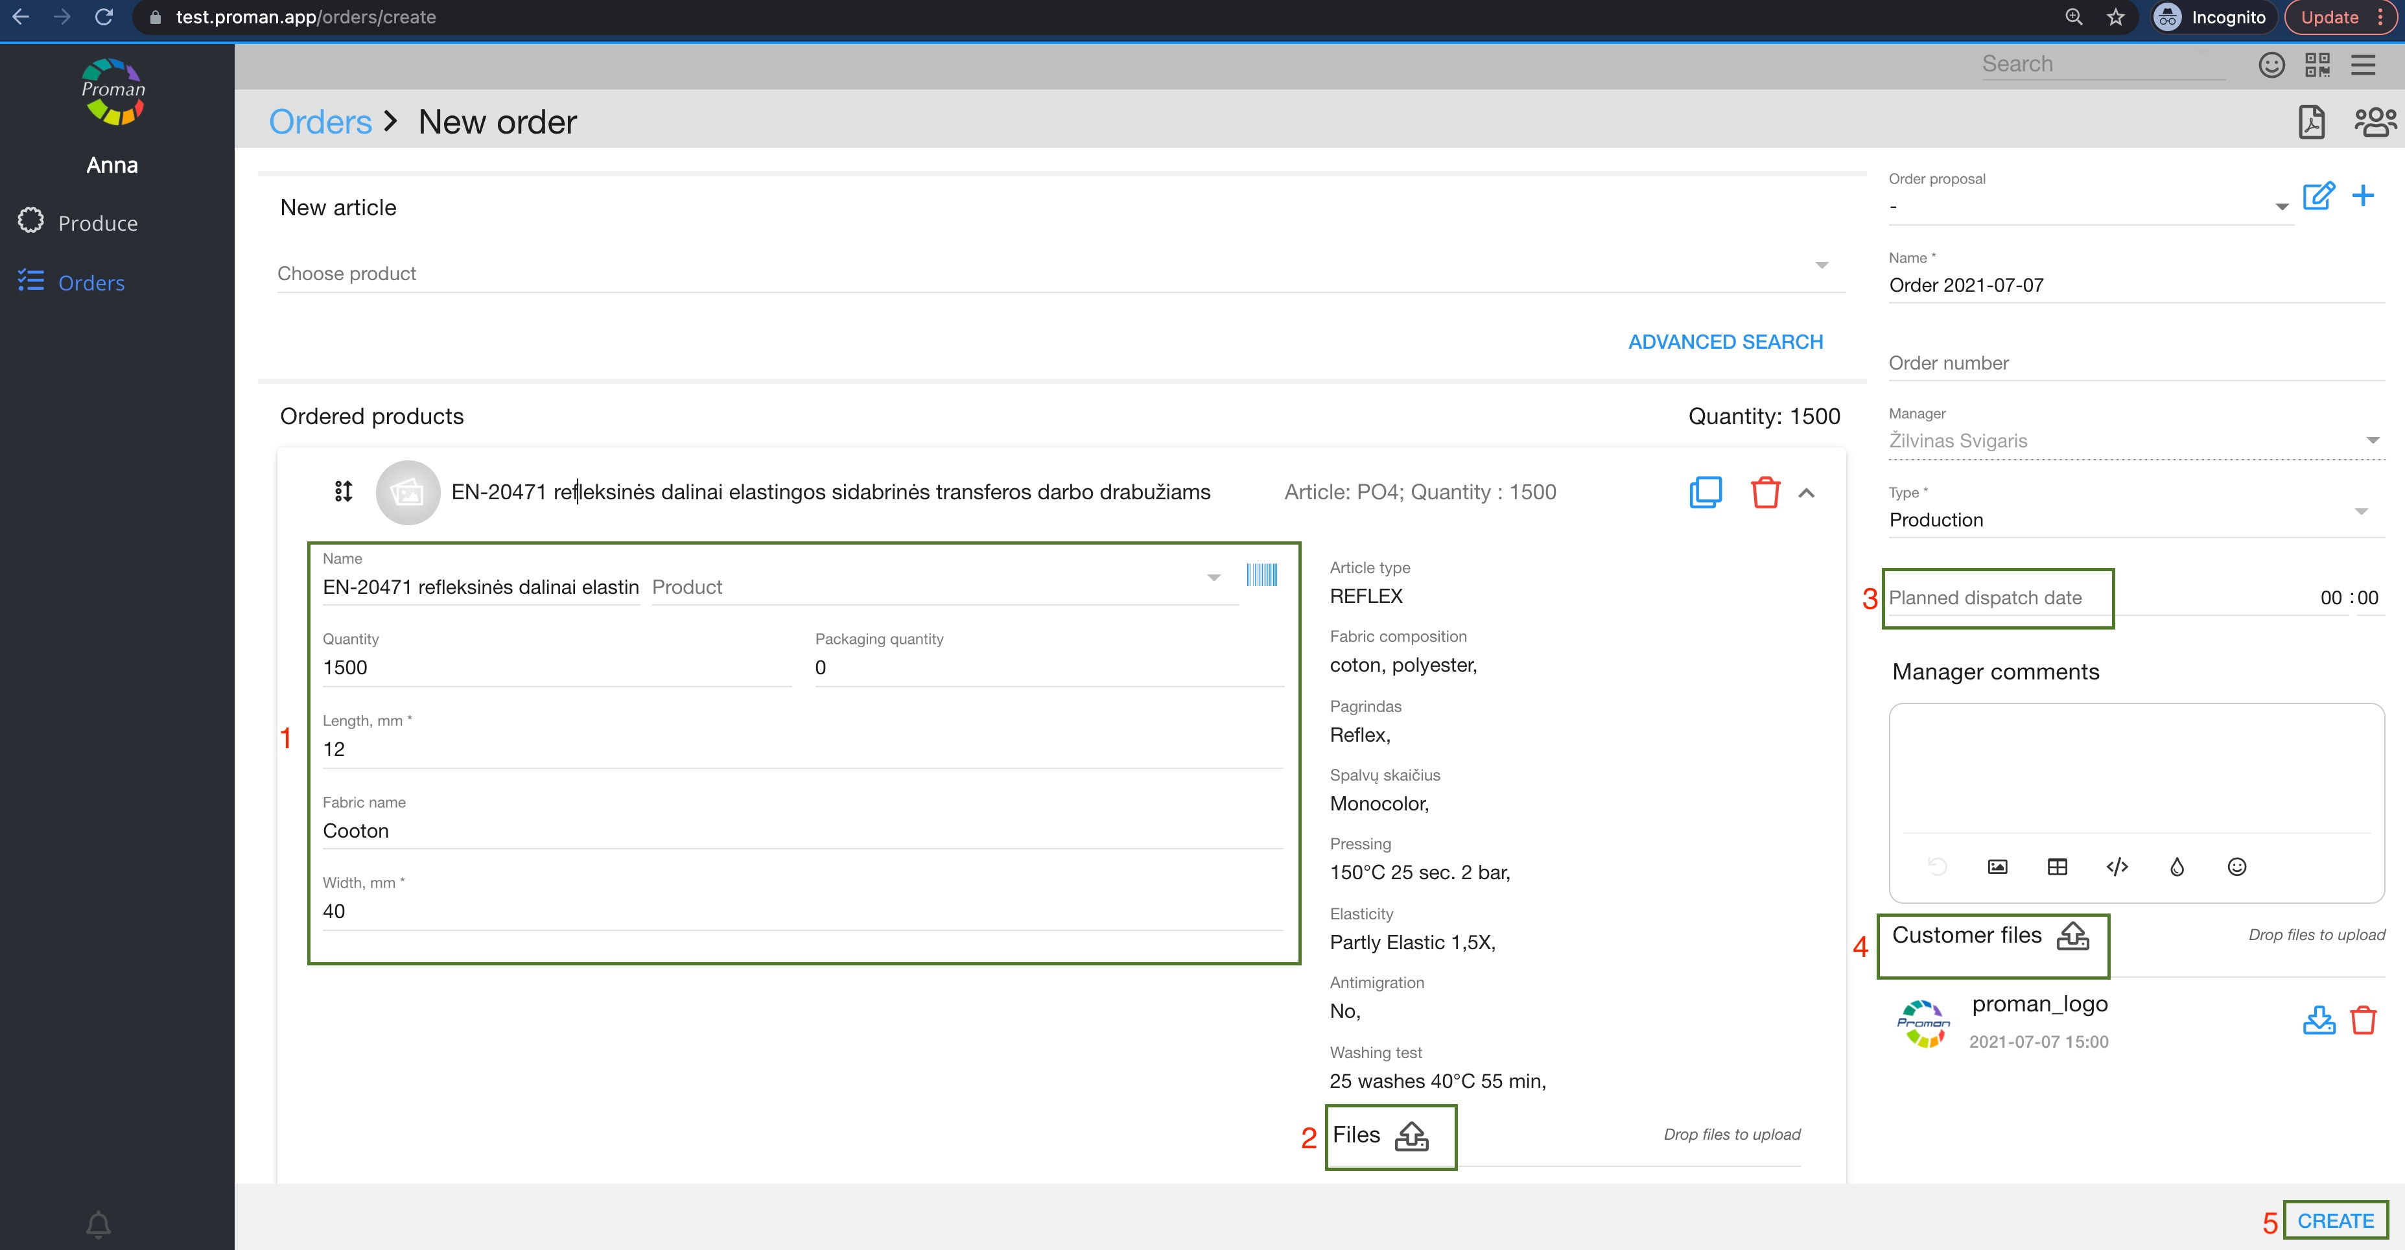Click the users group icon in the top right

2374,123
